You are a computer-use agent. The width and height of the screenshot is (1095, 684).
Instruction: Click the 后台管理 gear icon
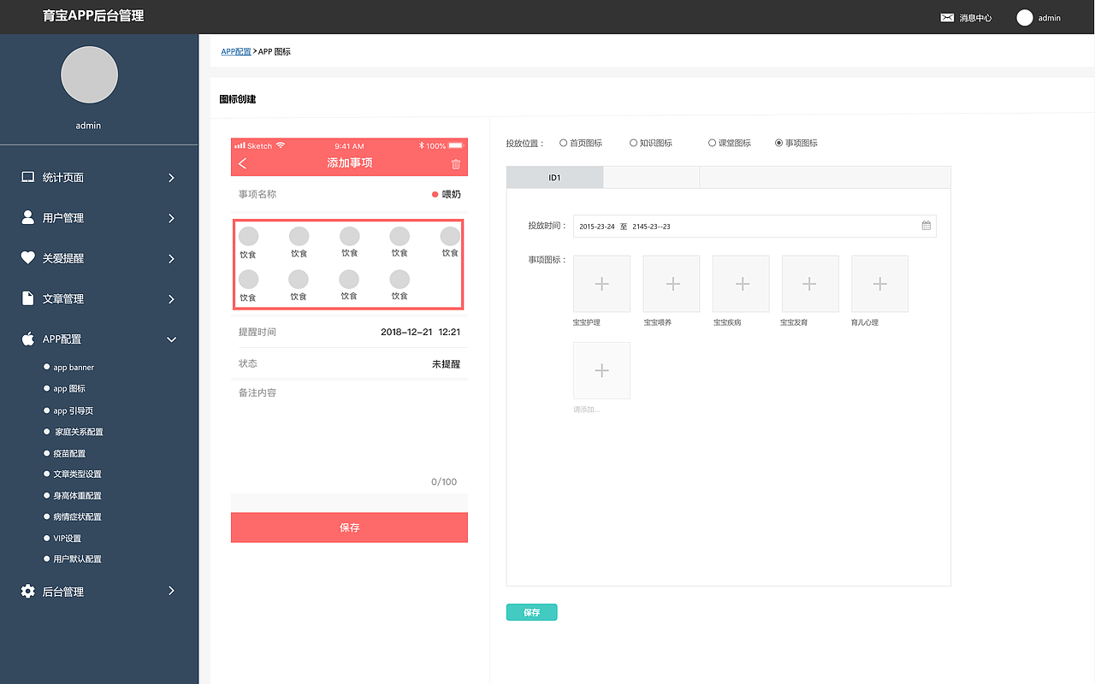(27, 591)
